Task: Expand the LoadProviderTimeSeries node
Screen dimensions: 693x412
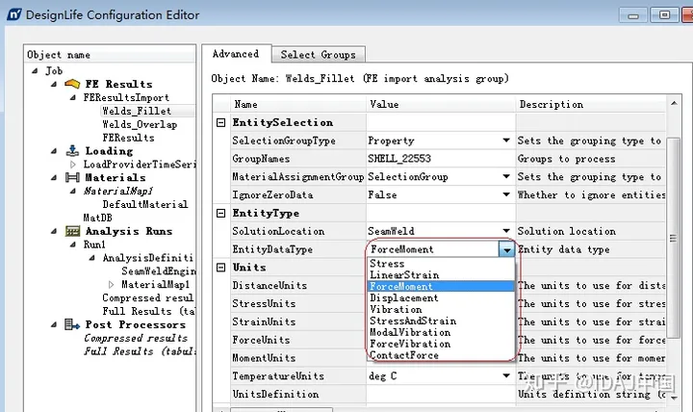Action: point(73,164)
